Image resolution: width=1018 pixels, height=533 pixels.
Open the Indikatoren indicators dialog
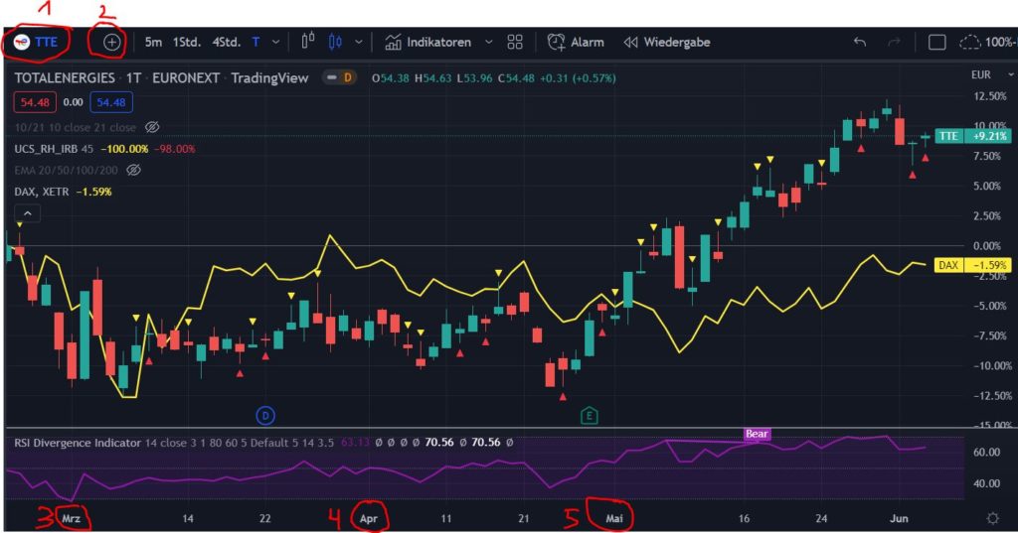tap(428, 42)
